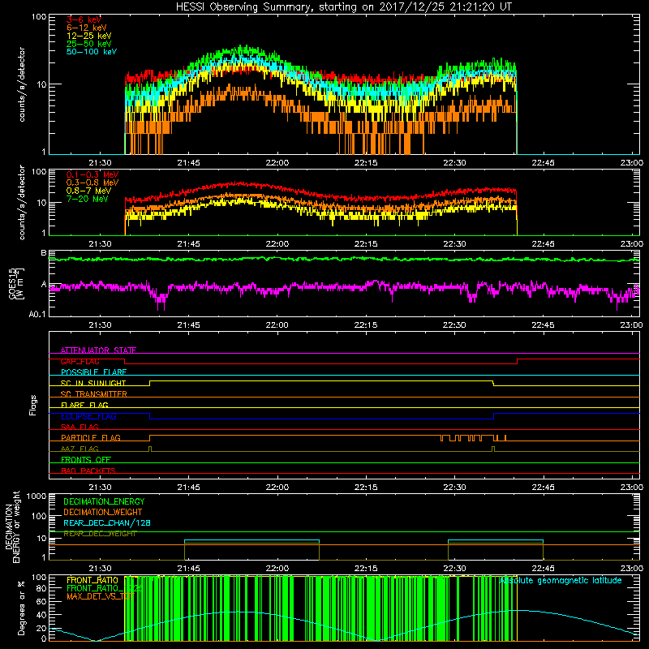Select the REAR_DEC_CHAN/128 legend label
The height and width of the screenshot is (649, 649).
point(107,523)
